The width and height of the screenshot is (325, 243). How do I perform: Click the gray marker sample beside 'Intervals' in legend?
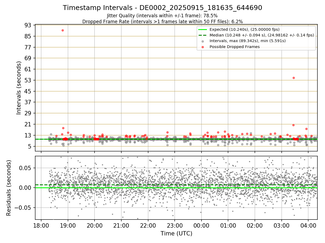pyautogui.click(x=203, y=41)
